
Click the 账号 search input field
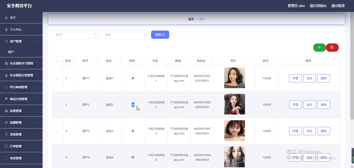(76, 35)
